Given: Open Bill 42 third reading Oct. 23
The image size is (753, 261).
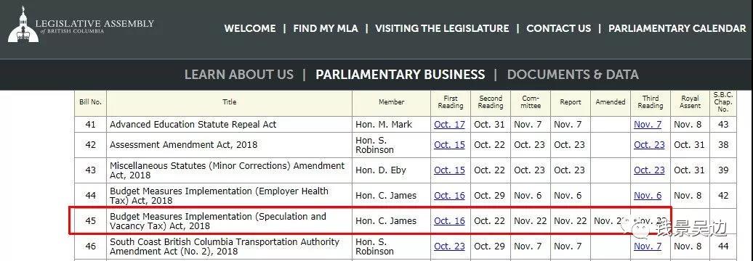Looking at the screenshot, I should click(x=649, y=144).
